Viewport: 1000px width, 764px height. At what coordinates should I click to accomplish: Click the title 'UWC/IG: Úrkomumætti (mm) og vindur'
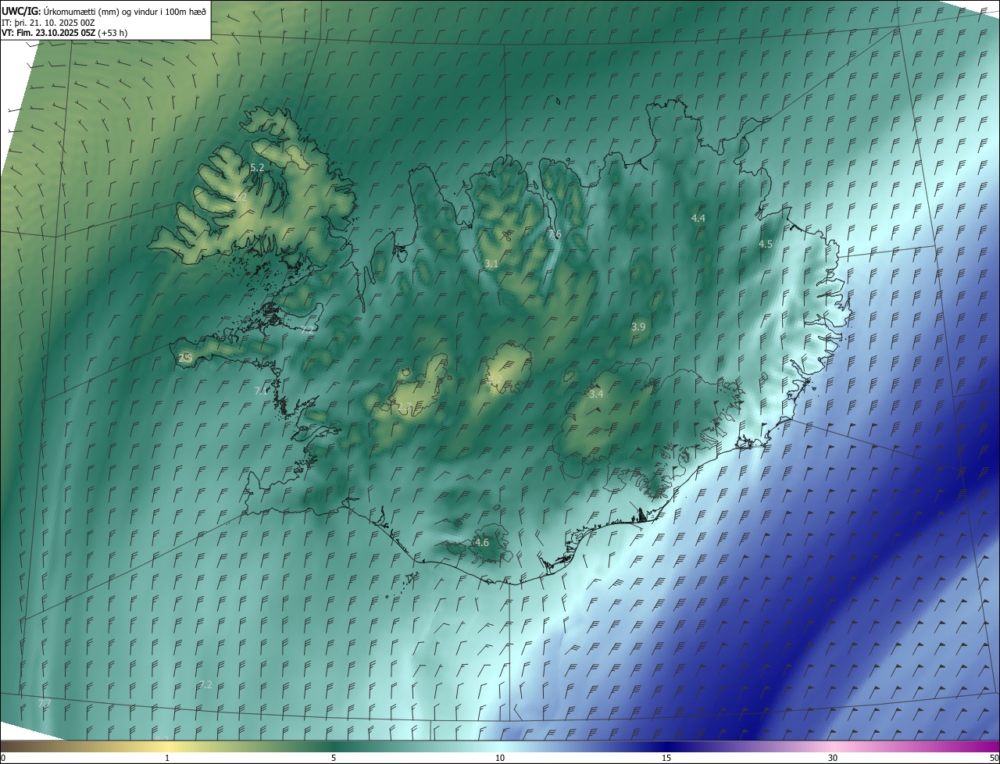[105, 11]
